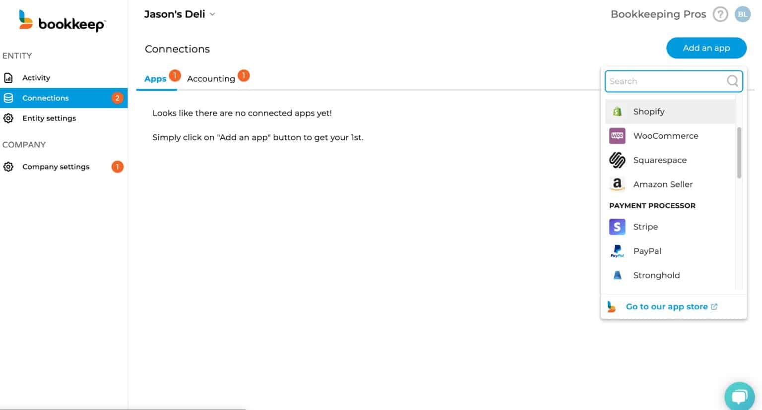Viewport: 762px width, 410px height.
Task: Select the WooCommerce logo icon
Action: (617, 135)
